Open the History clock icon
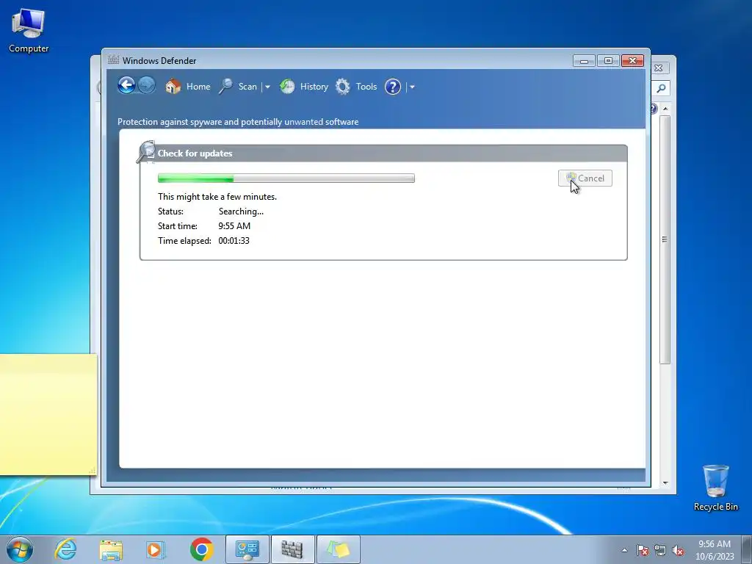 pos(287,87)
